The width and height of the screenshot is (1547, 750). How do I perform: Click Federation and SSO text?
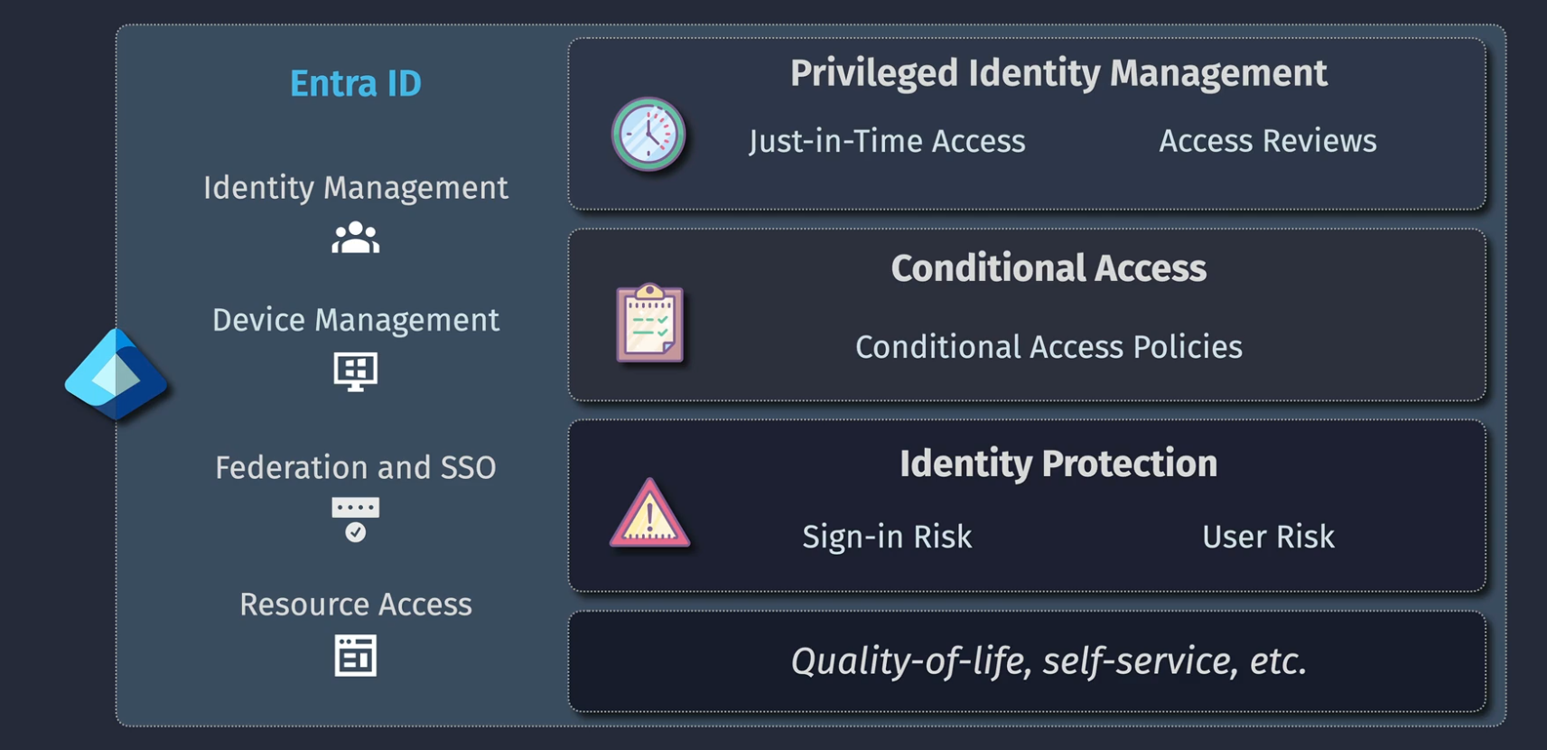(356, 467)
